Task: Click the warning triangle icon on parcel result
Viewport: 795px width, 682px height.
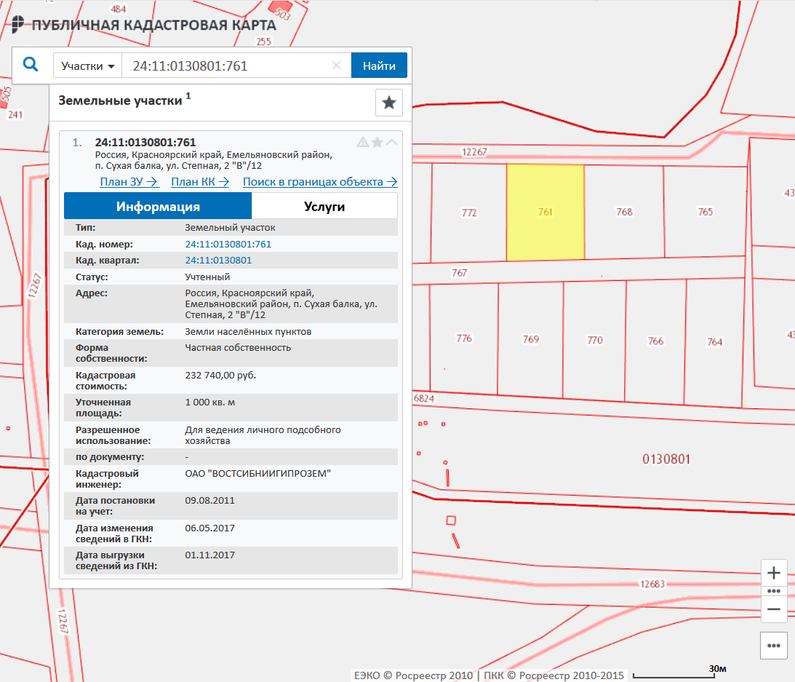Action: [x=362, y=142]
